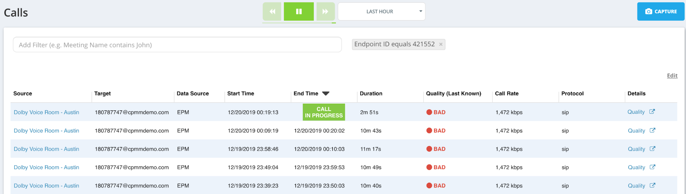Open the LAST HOUR time range dropdown
The width and height of the screenshot is (686, 194).
[x=382, y=12]
